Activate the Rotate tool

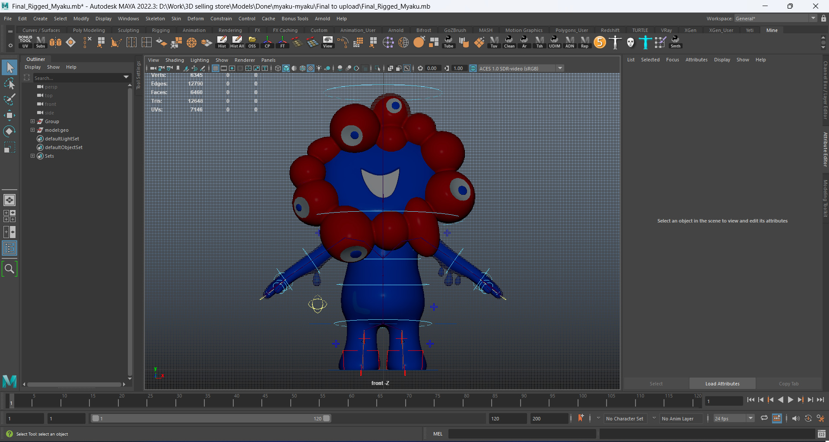10,131
